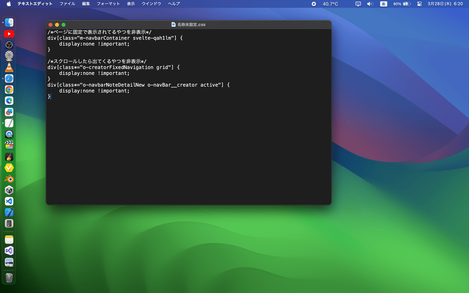Click the document proxy icon beside the title
This screenshot has height=293, width=469.
pos(174,25)
